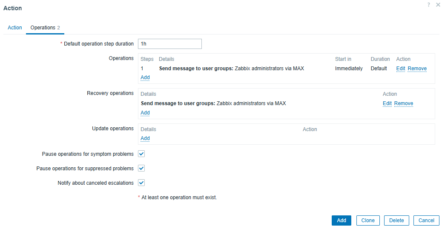Click the 'Default' duration value
Image resolution: width=442 pixels, height=229 pixels.
click(379, 69)
